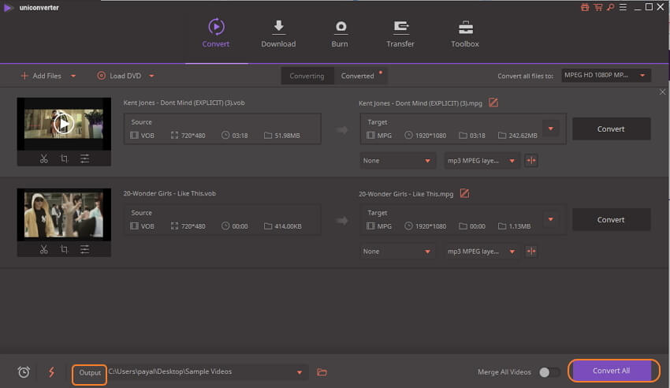Trim the Wonder Girls video with scissors icon
The width and height of the screenshot is (670, 388).
[x=43, y=249]
